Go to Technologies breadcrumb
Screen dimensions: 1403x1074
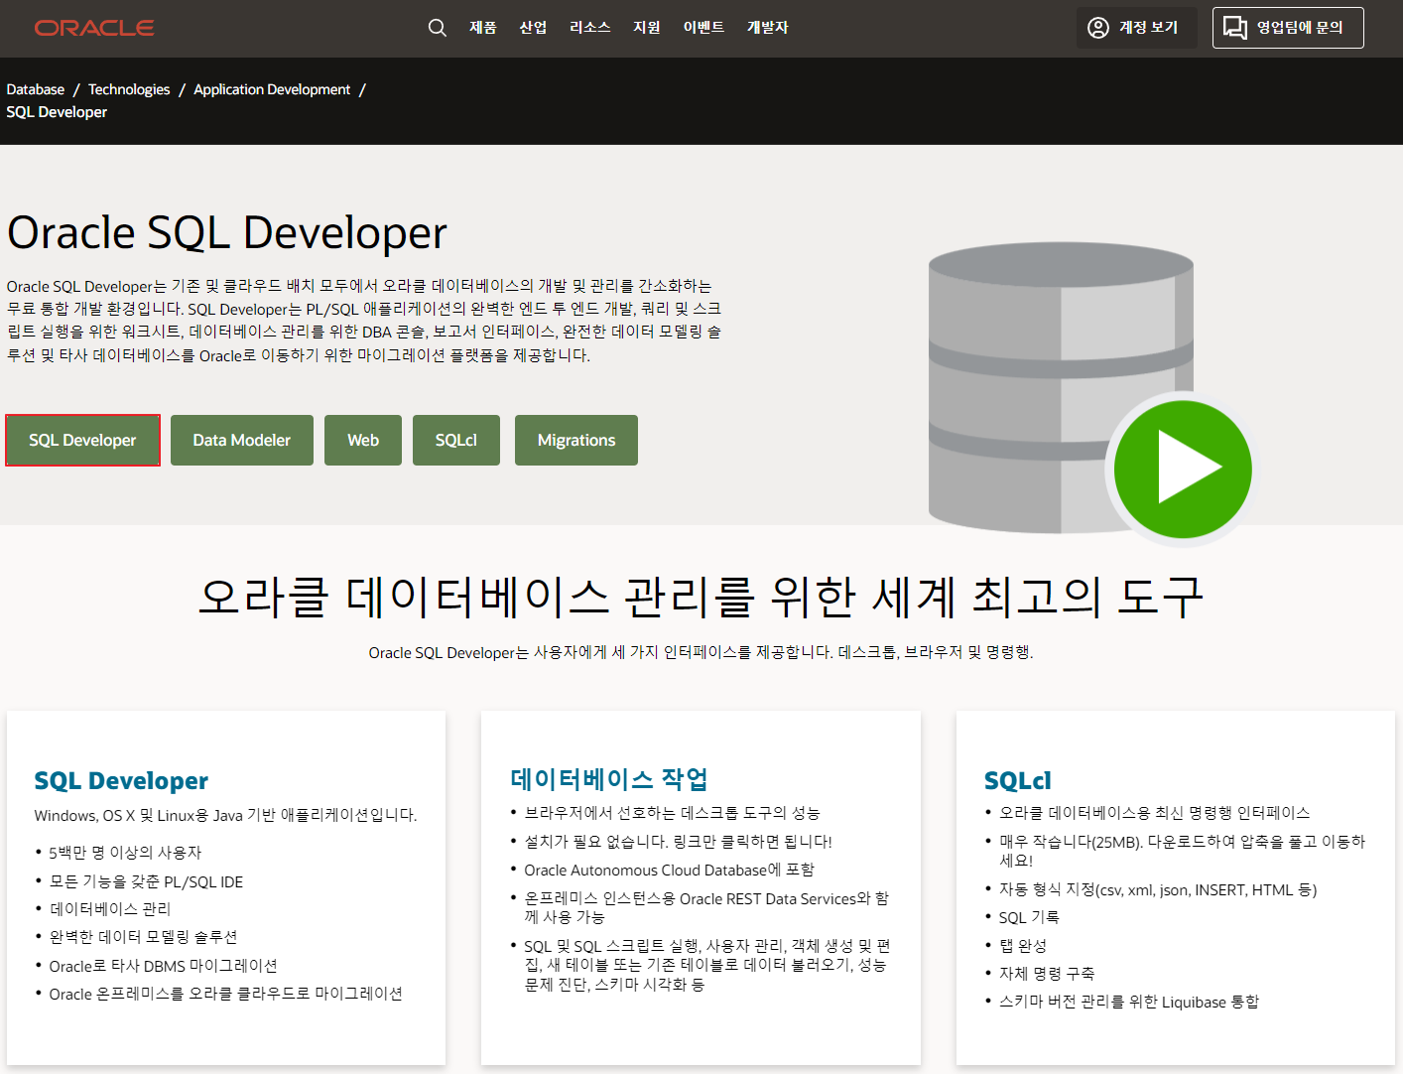click(129, 89)
